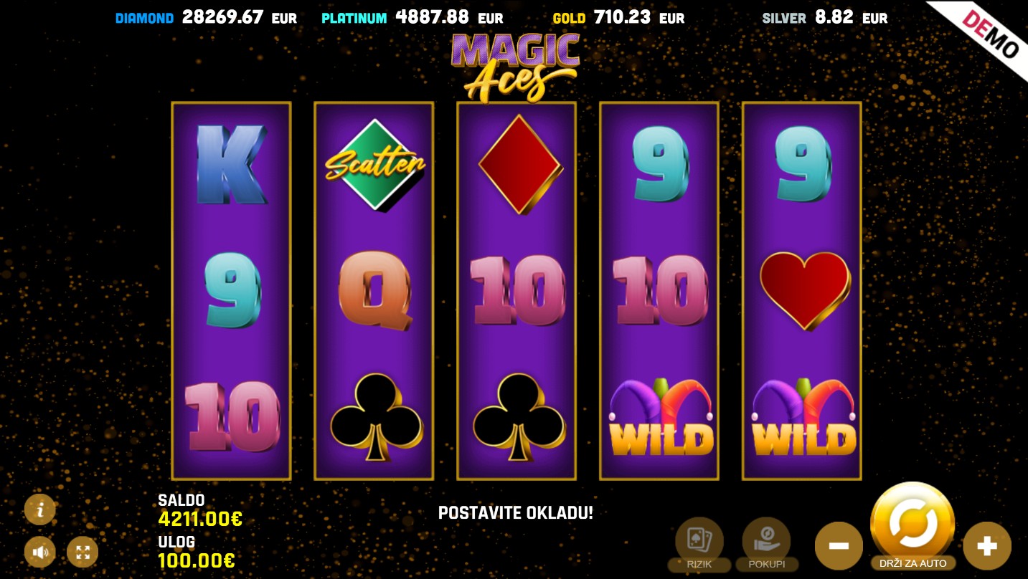
Task: Click the red heart symbol
Action: click(x=805, y=291)
